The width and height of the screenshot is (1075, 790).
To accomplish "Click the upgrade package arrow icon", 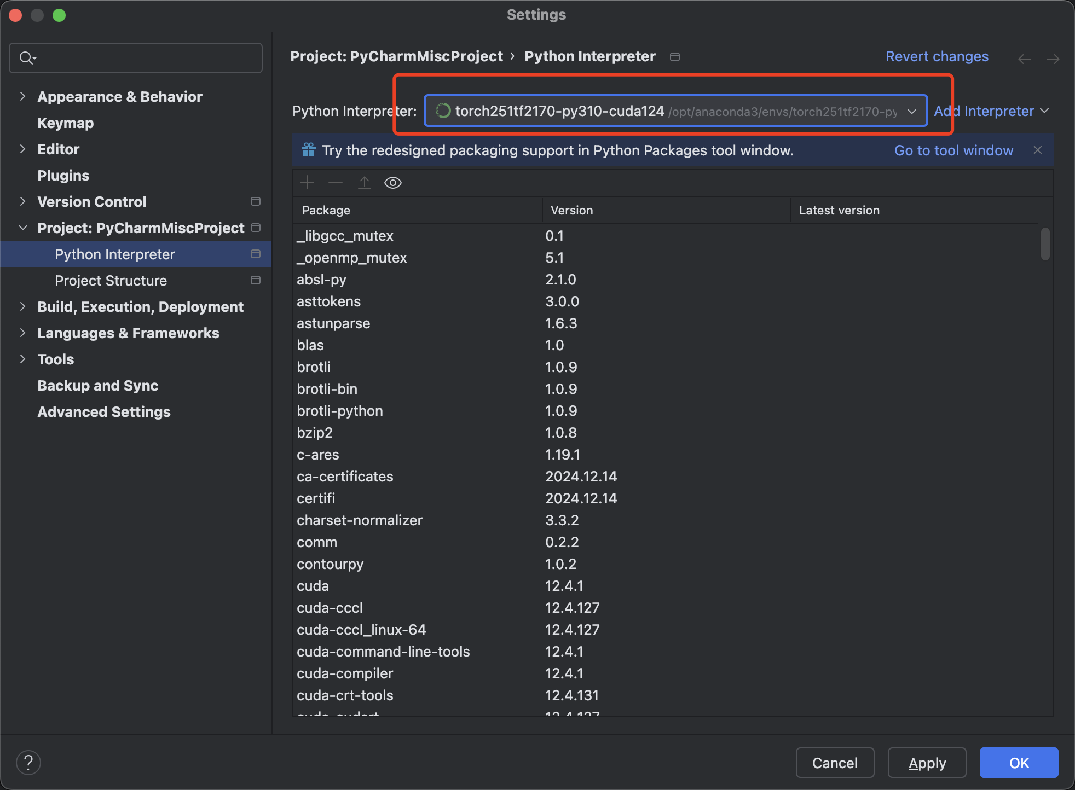I will 365,183.
